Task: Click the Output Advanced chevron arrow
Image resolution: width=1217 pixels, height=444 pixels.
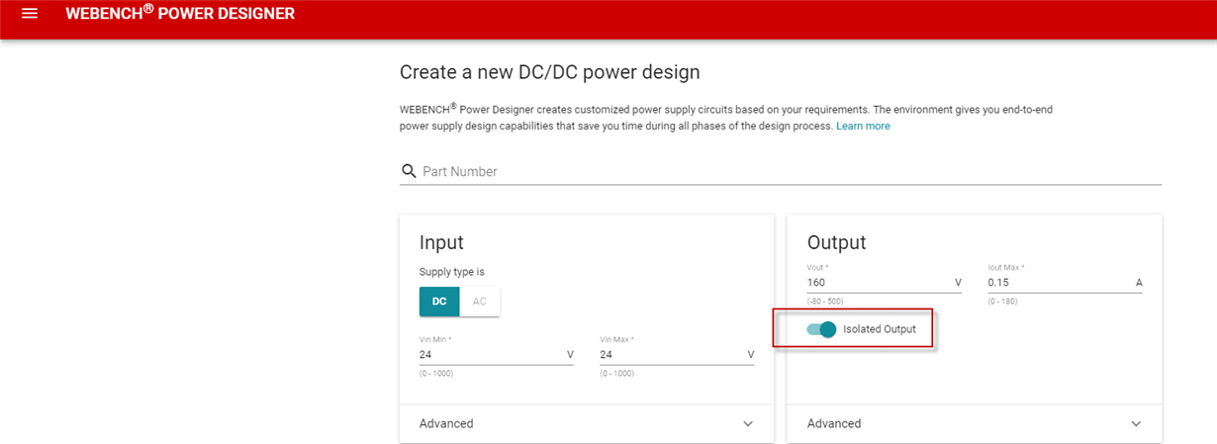Action: pyautogui.click(x=1135, y=423)
